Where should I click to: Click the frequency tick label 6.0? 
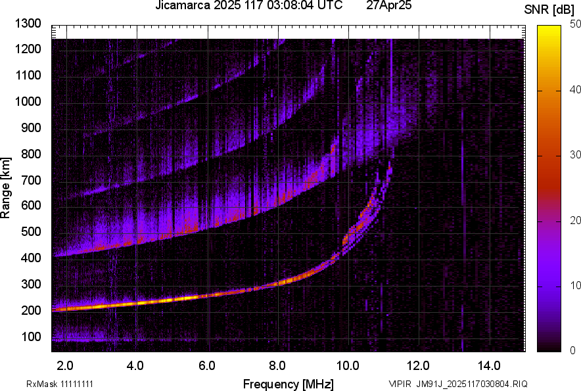click(207, 366)
